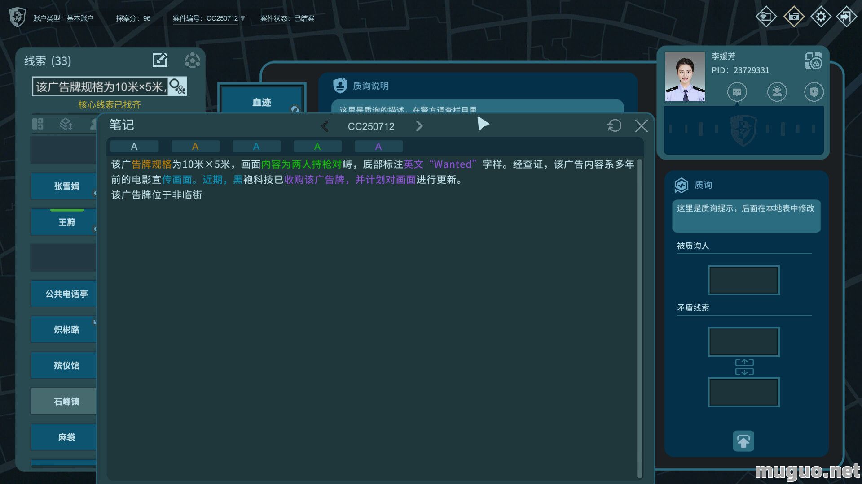Choose the blue A text color
862x484 pixels.
(256, 147)
